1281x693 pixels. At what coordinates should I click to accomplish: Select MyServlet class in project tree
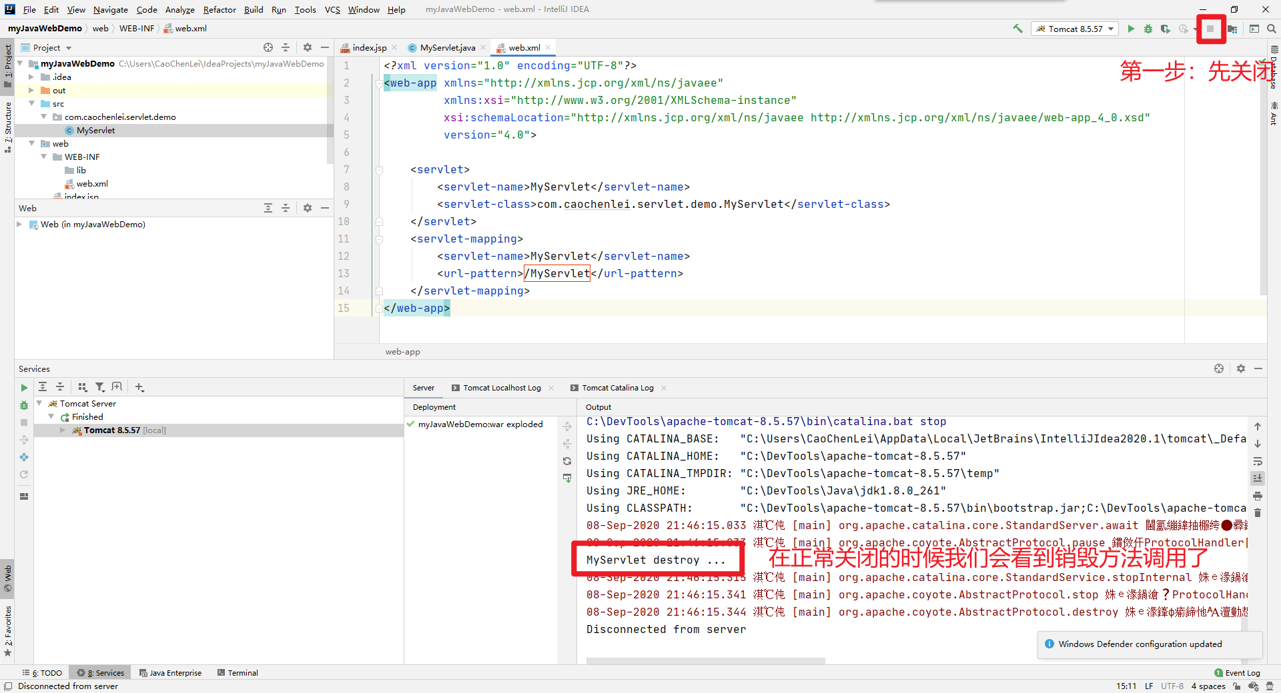(x=95, y=130)
